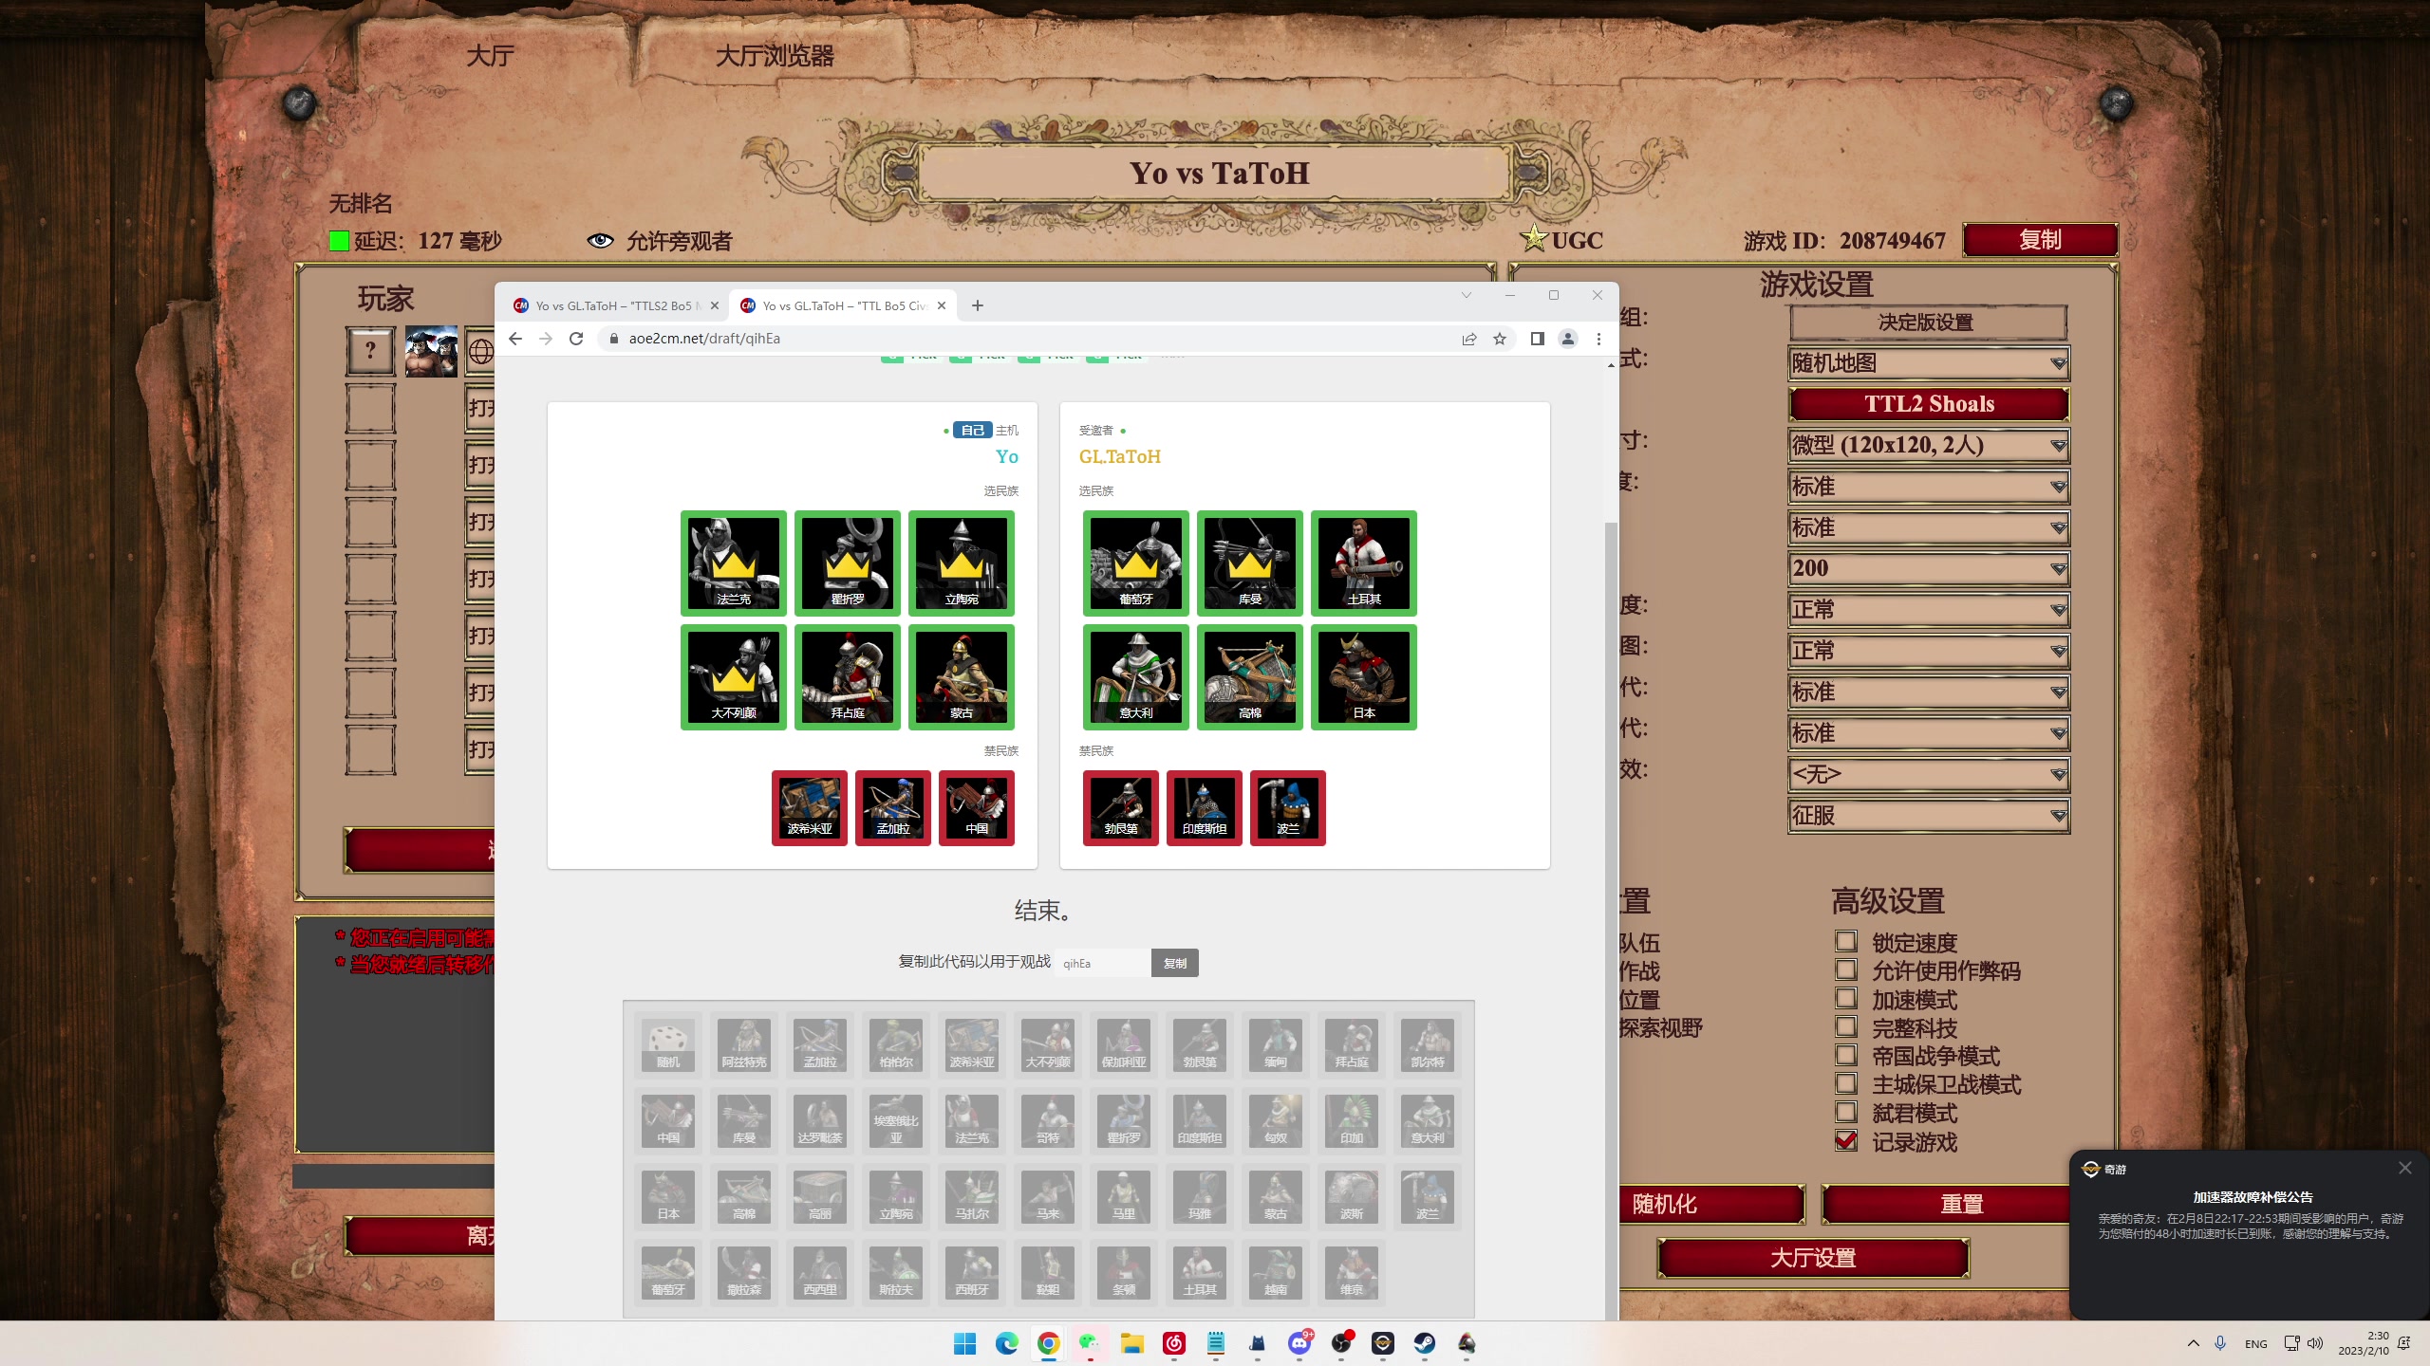Click Chrome's bookmark star icon

tap(1500, 339)
